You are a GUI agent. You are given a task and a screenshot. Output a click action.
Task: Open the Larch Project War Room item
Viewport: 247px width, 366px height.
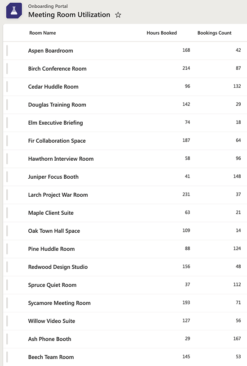tap(58, 195)
